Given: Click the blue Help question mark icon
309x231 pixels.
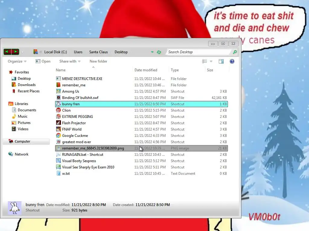Looking at the screenshot, I should 232,61.
